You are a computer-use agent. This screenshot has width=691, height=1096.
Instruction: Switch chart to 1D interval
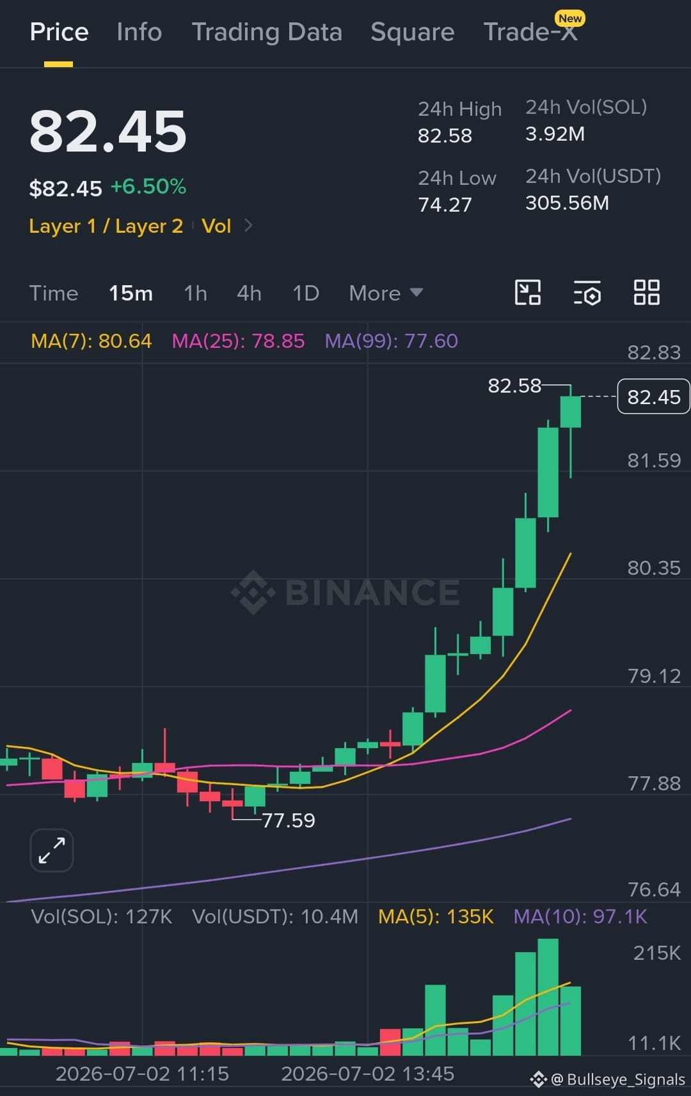pyautogui.click(x=306, y=294)
